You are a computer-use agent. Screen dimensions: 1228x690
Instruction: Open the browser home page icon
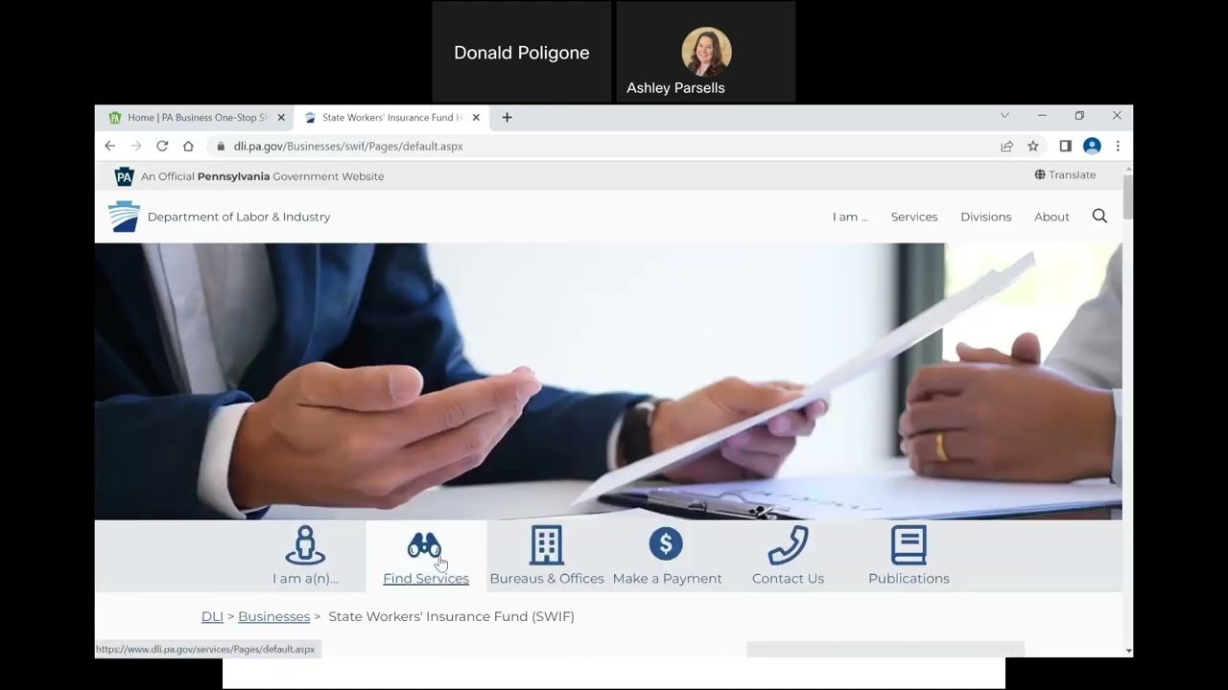(188, 146)
